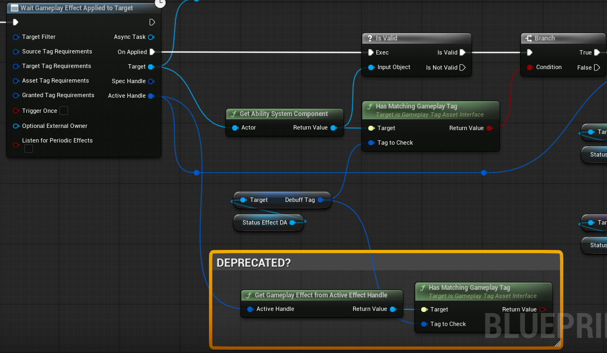Click the Active Handle output pin on Wait node
607x353 pixels.
tap(151, 96)
